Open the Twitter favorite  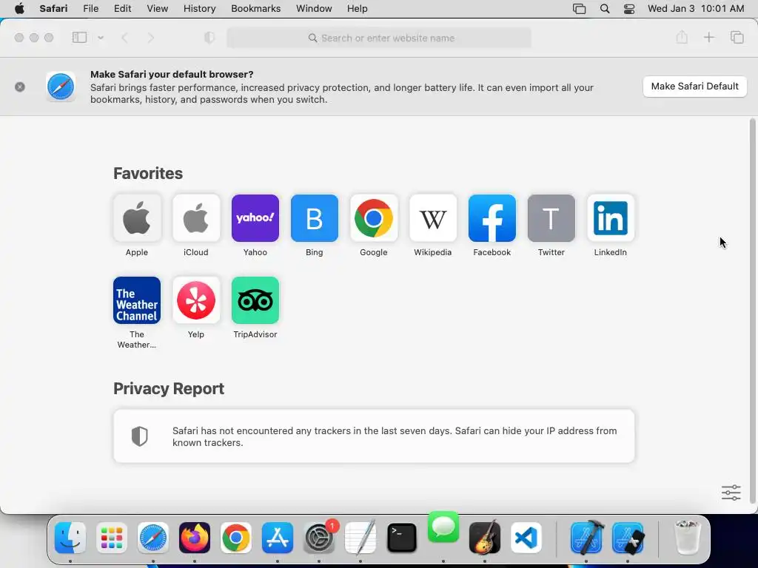[551, 218]
